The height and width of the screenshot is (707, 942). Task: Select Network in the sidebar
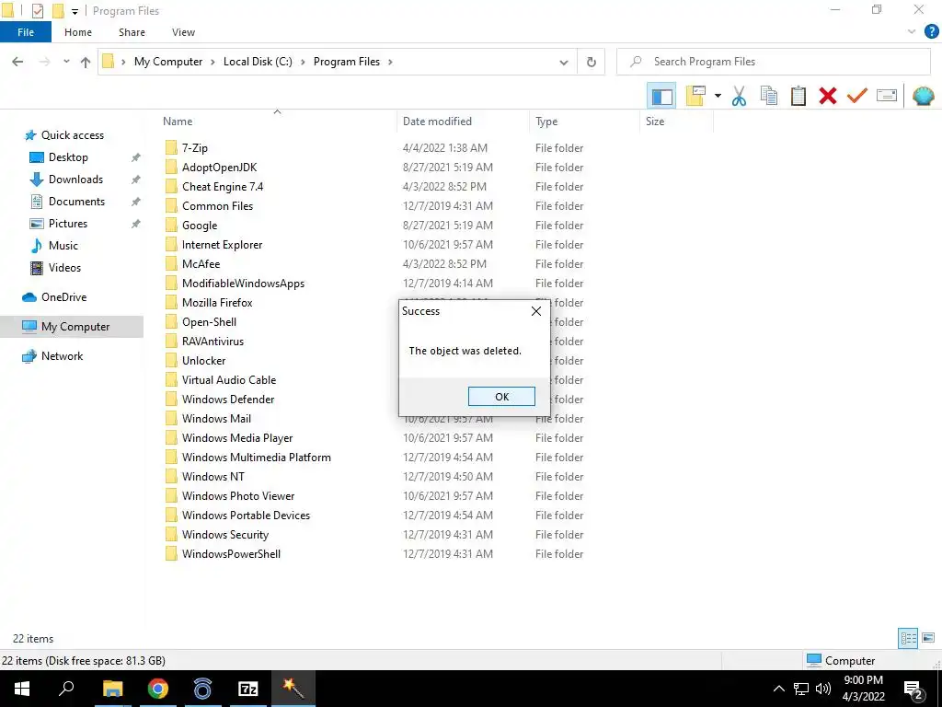[x=62, y=356]
